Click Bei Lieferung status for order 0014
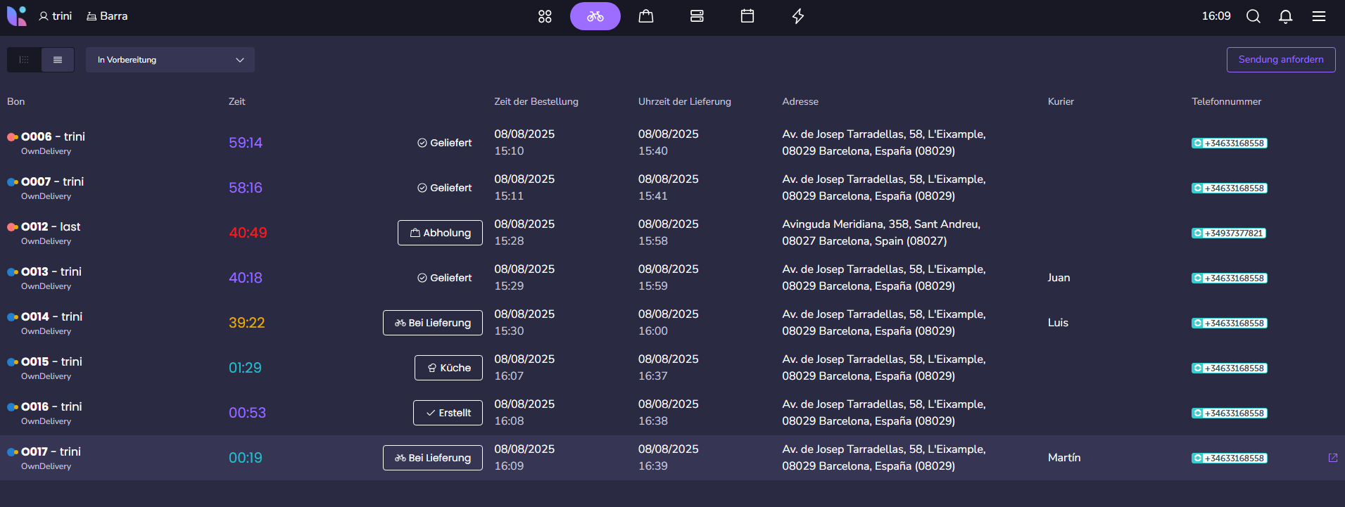 (433, 323)
